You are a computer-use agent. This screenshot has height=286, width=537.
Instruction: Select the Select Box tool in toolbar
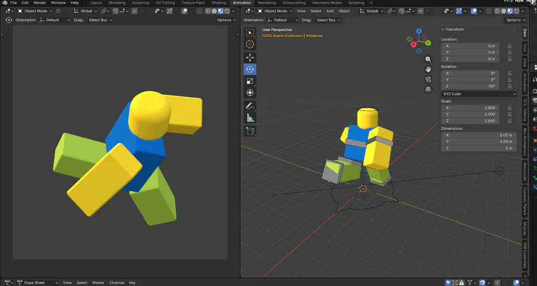coord(250,33)
